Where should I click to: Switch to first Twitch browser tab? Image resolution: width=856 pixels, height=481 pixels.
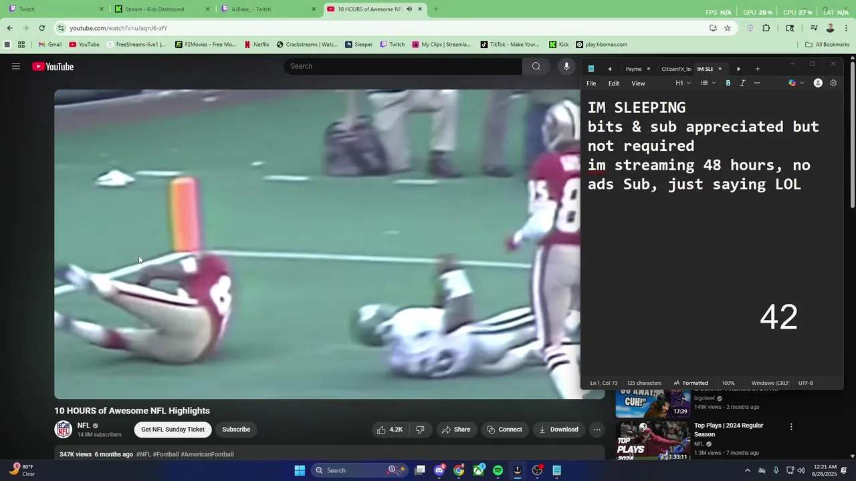coord(55,9)
